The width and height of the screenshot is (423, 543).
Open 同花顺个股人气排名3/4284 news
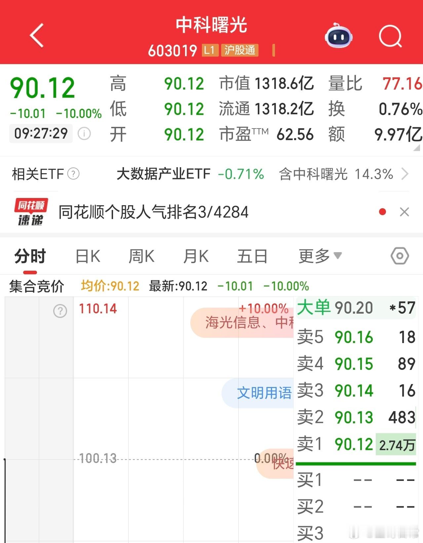[153, 212]
